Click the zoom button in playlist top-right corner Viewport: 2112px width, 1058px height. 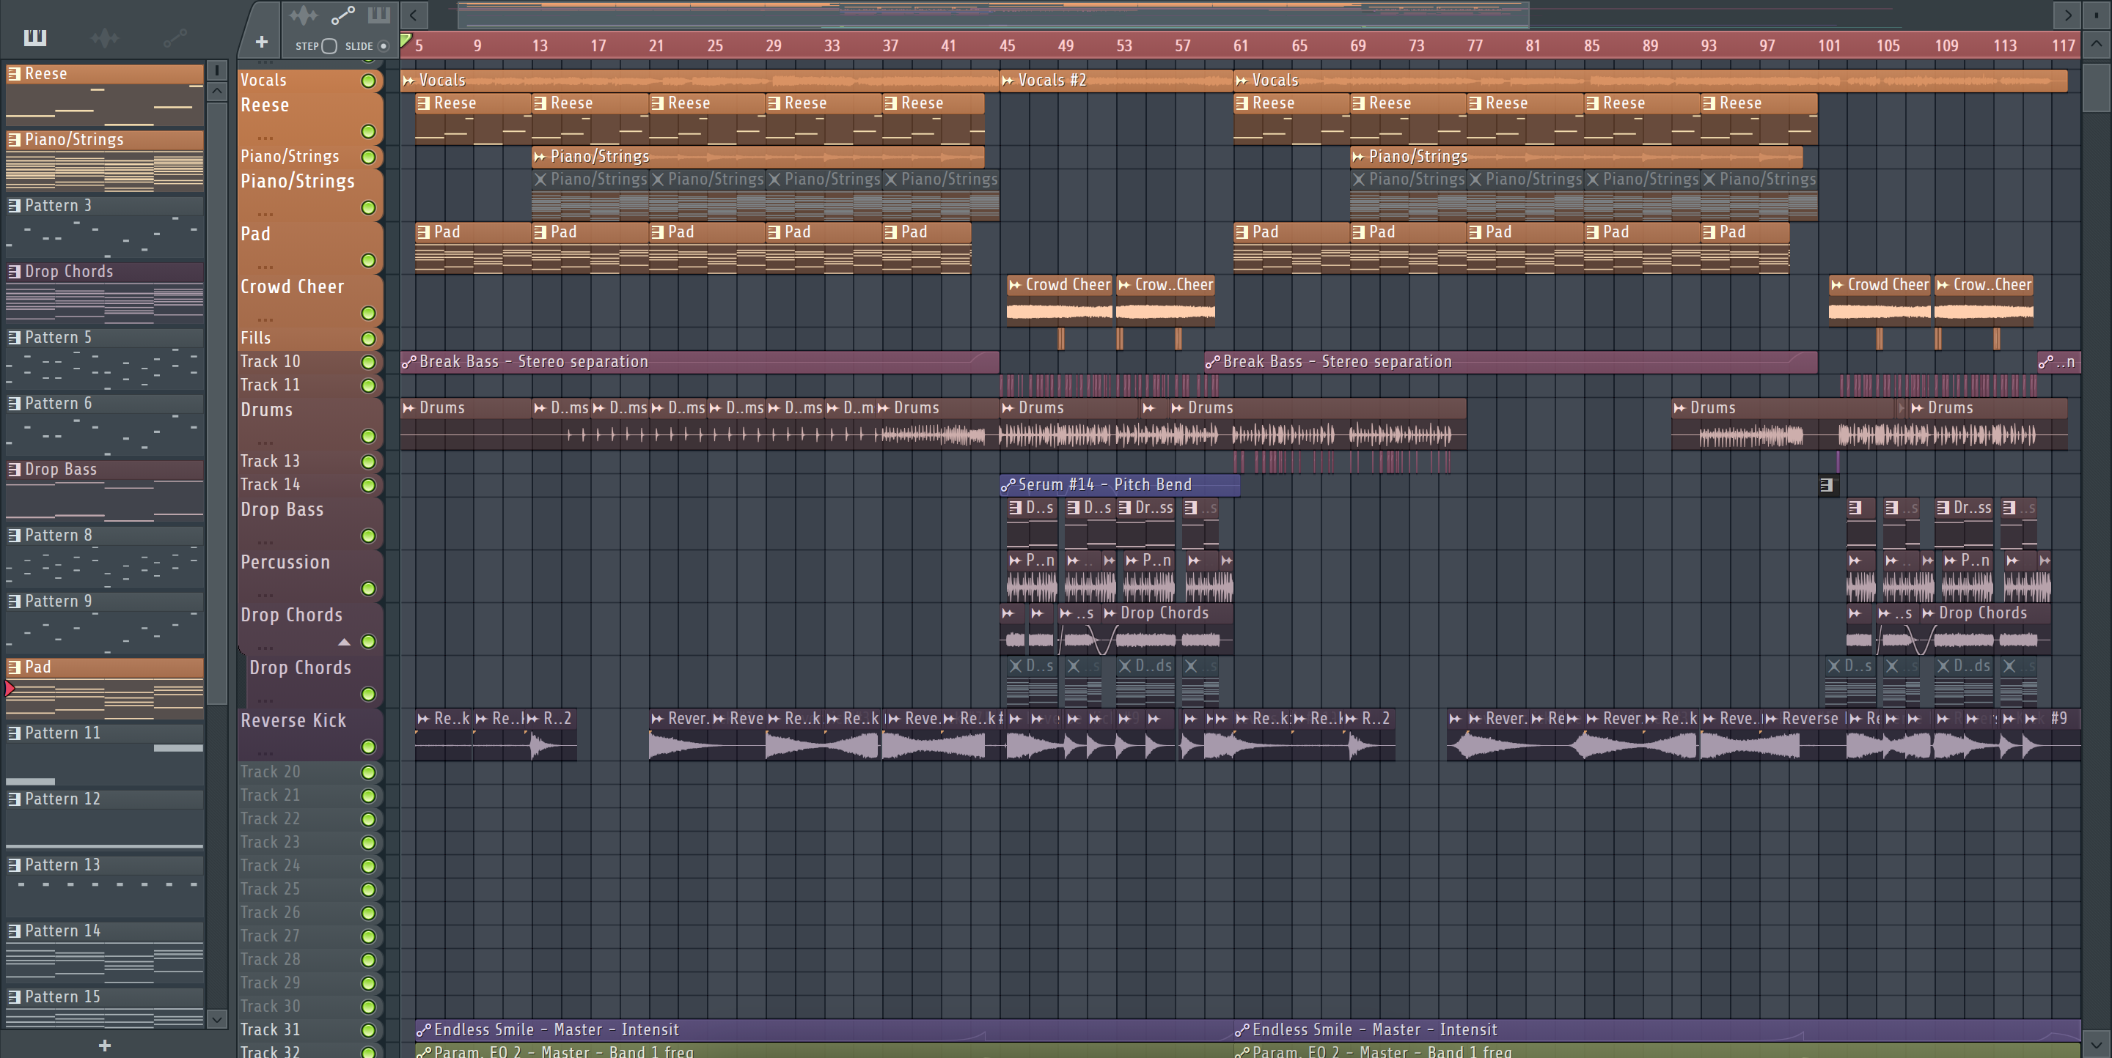(2097, 15)
